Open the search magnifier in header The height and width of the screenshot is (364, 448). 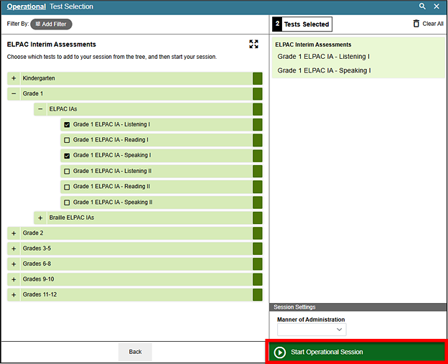tap(422, 6)
